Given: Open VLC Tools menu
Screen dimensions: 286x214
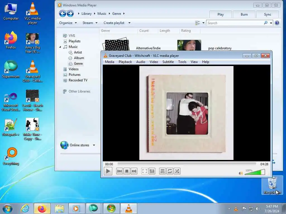Looking at the screenshot, I should [182, 62].
